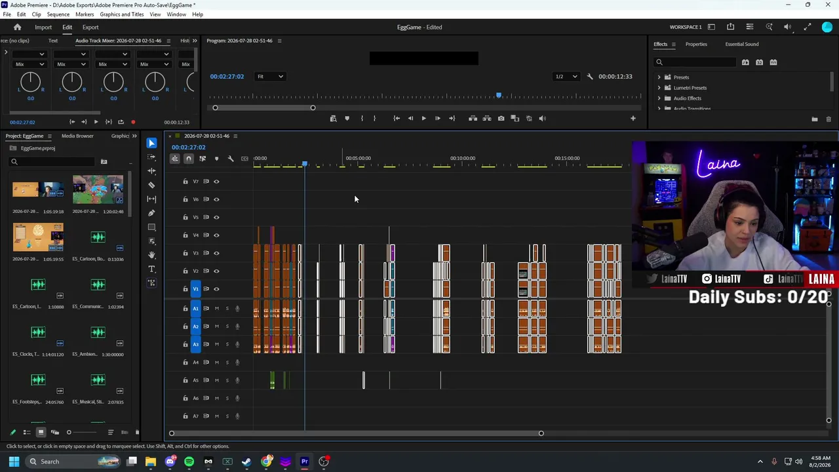The height and width of the screenshot is (472, 839).
Task: Click the New Bin icon in Effects panel
Action: 815,119
